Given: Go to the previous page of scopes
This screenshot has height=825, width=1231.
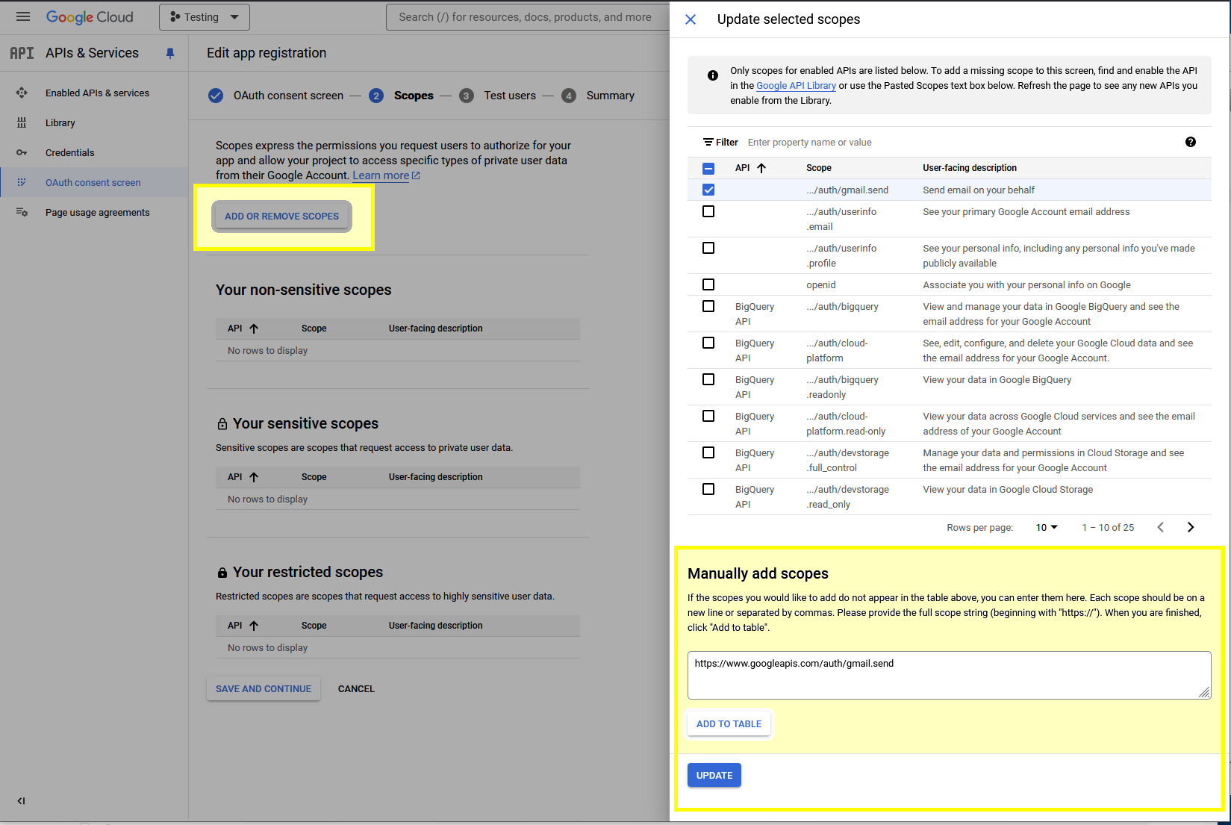Looking at the screenshot, I should 1161,527.
